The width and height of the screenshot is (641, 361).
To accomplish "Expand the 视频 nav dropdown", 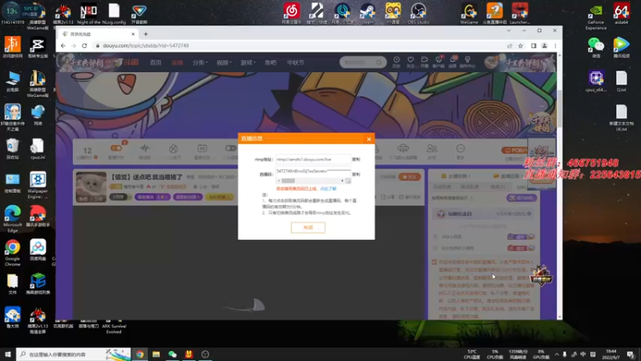I will [x=224, y=63].
